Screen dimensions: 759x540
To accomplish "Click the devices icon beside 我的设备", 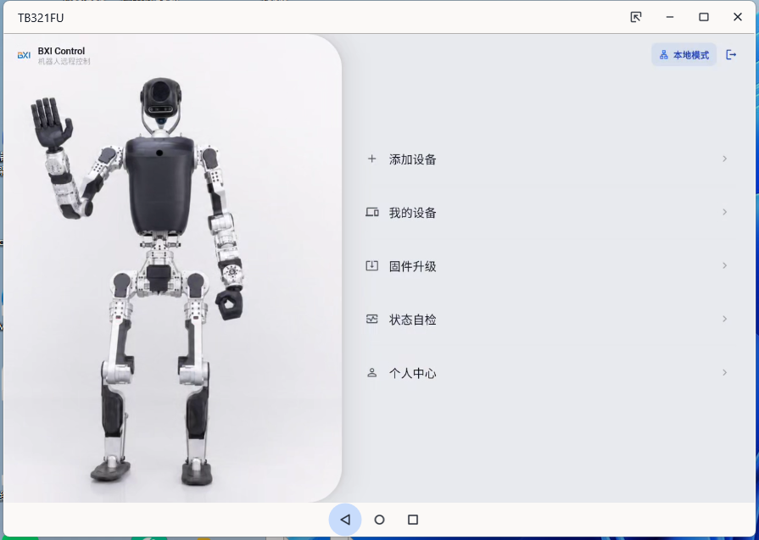I will tap(371, 212).
